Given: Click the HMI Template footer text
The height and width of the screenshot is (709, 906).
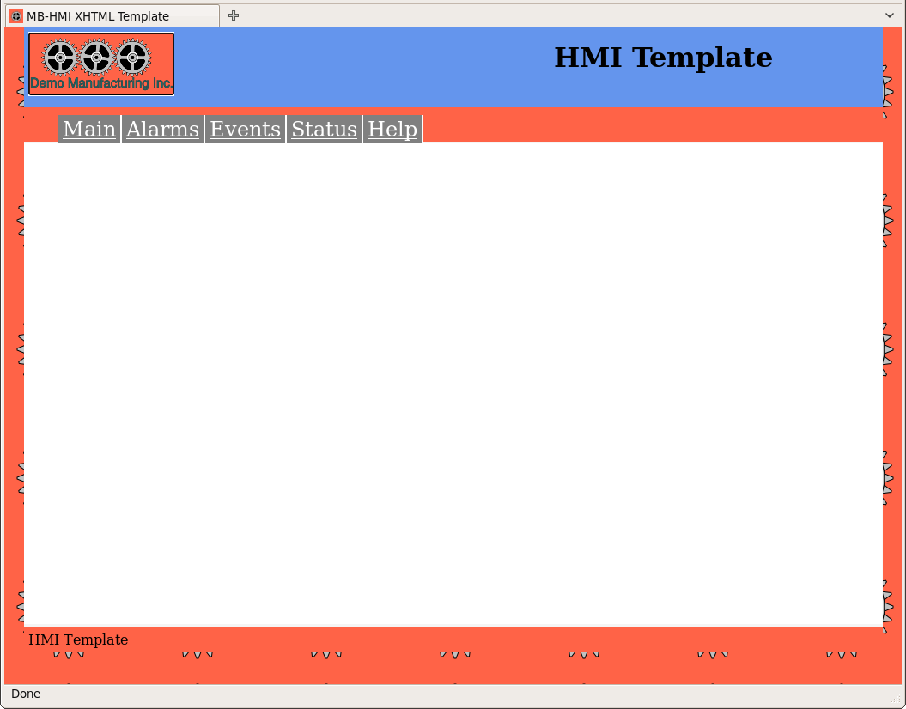Looking at the screenshot, I should [78, 639].
